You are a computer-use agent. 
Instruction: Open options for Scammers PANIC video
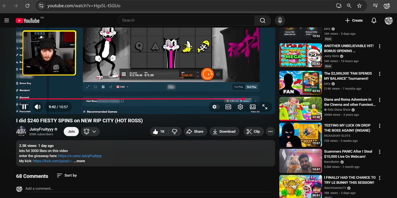(x=380, y=152)
